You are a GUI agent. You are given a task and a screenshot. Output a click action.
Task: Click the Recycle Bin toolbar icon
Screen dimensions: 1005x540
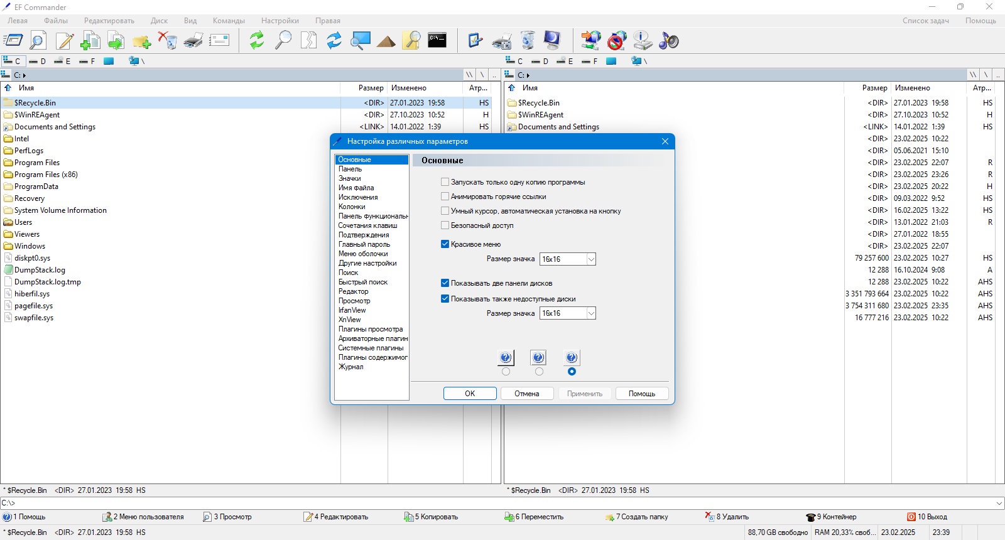[528, 41]
